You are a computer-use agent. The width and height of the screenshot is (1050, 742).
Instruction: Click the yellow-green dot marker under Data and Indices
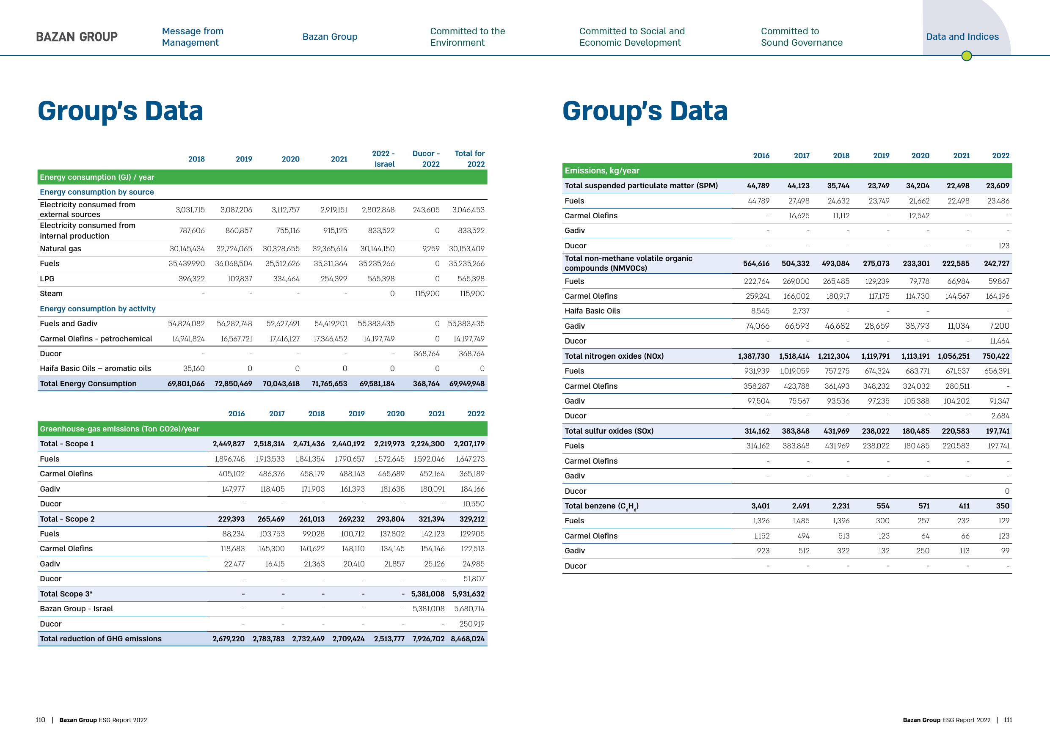[x=966, y=56]
